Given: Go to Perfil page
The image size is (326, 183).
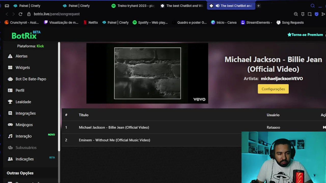Looking at the screenshot, I should 20,90.
